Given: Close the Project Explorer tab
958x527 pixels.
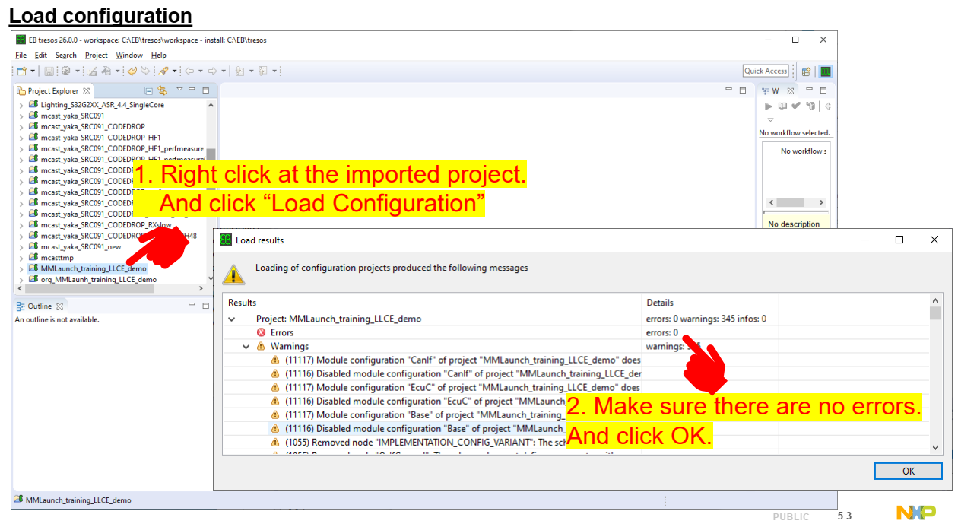Looking at the screenshot, I should [x=87, y=90].
